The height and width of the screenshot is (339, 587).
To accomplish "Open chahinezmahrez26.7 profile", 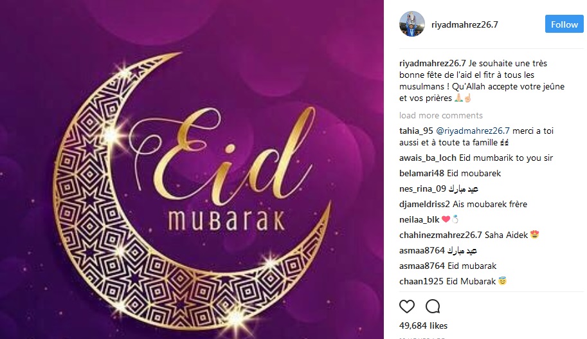I will pos(440,235).
